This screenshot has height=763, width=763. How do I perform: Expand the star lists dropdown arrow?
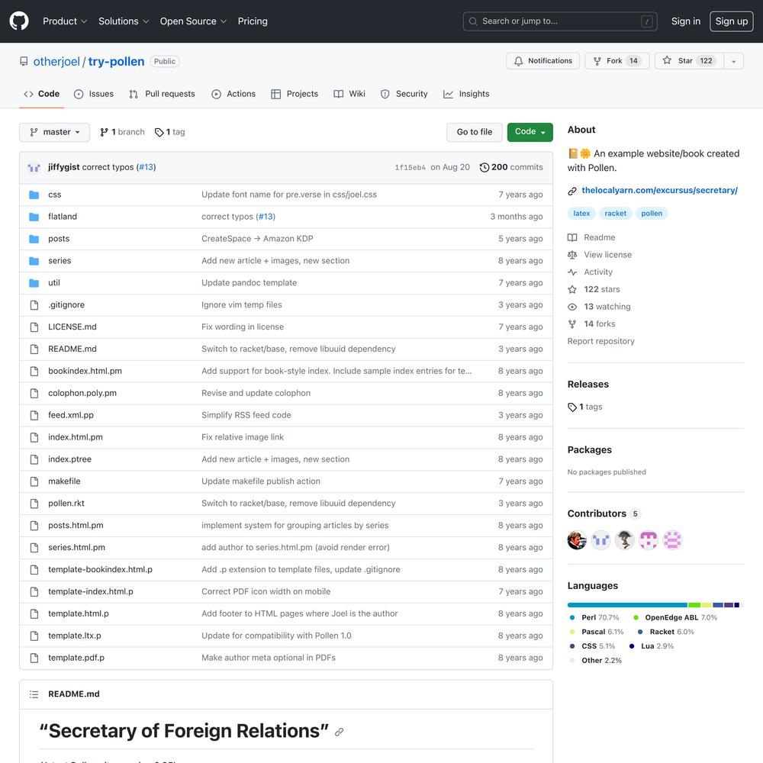point(734,61)
